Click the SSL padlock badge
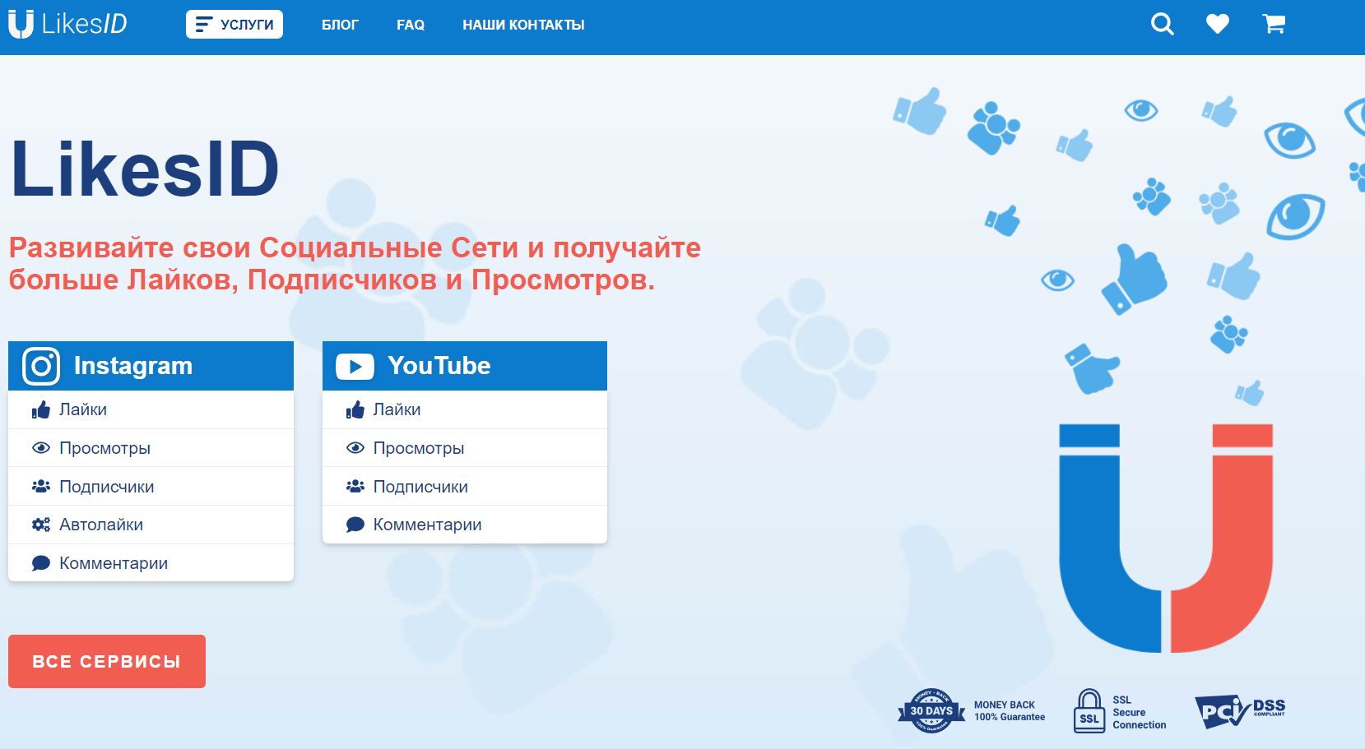1365x749 pixels. tap(1089, 711)
